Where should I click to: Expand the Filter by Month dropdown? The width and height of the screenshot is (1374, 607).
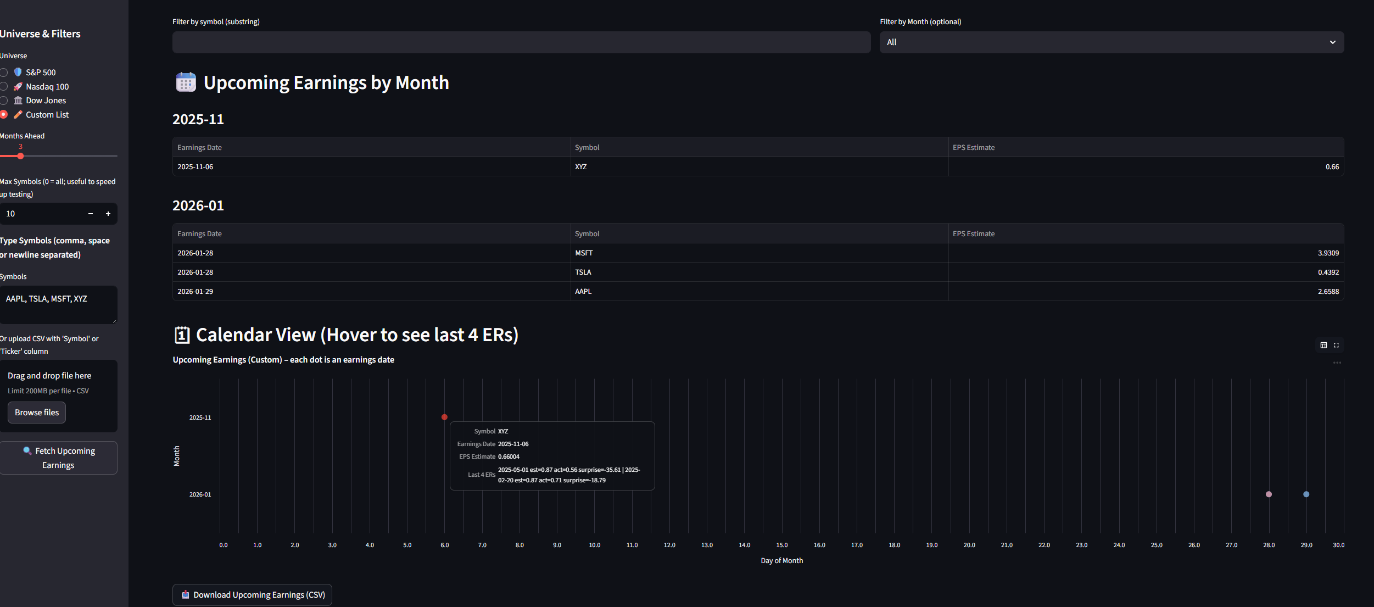[1112, 42]
